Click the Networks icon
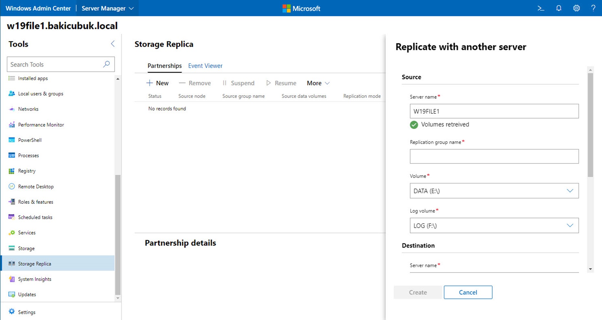Screen dimensions: 602x320 (12, 109)
